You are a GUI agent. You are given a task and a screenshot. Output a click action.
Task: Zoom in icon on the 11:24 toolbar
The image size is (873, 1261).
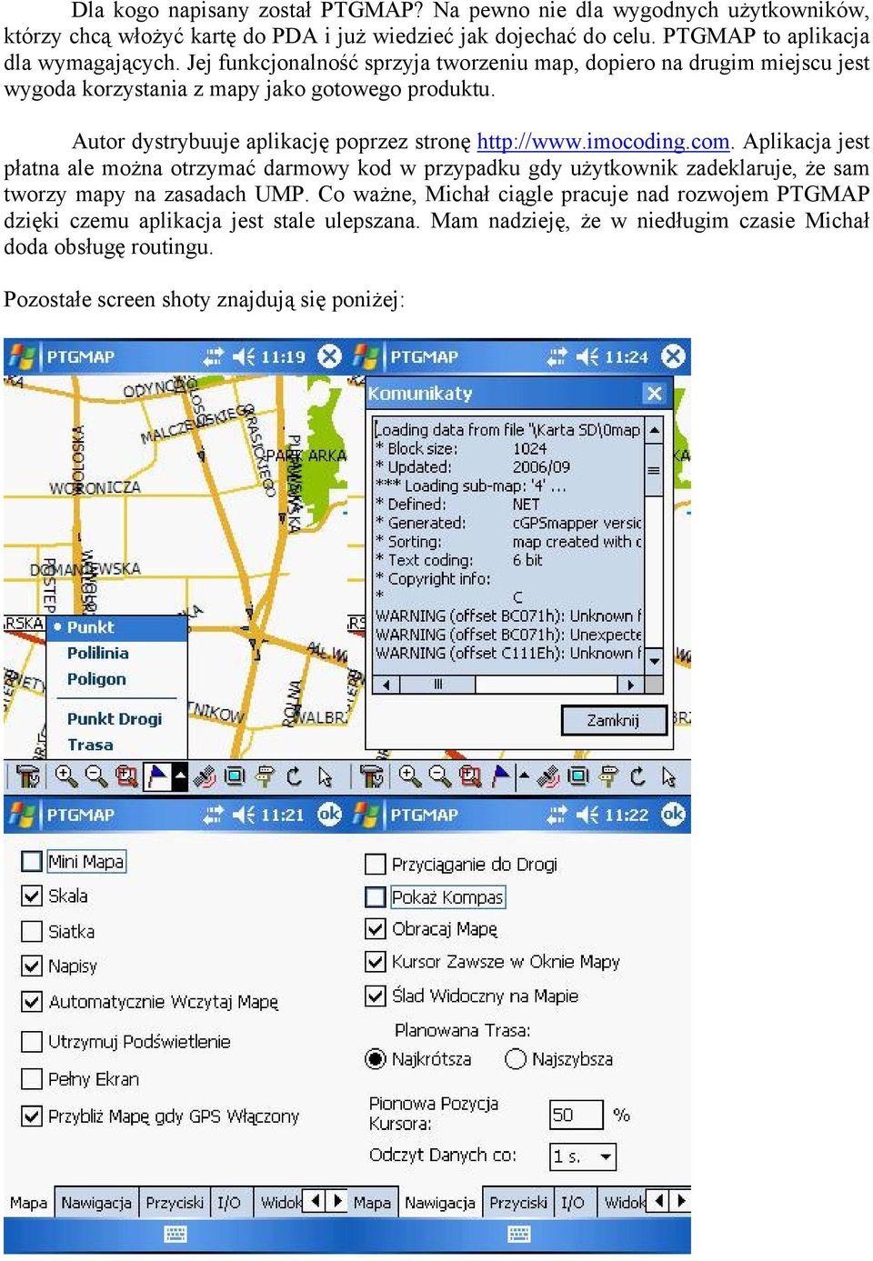(409, 776)
